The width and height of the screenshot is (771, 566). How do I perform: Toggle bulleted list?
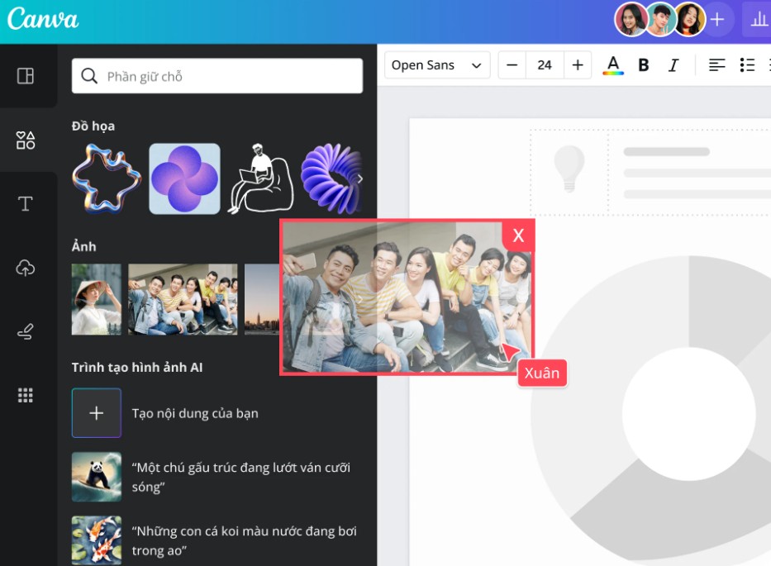[747, 65]
